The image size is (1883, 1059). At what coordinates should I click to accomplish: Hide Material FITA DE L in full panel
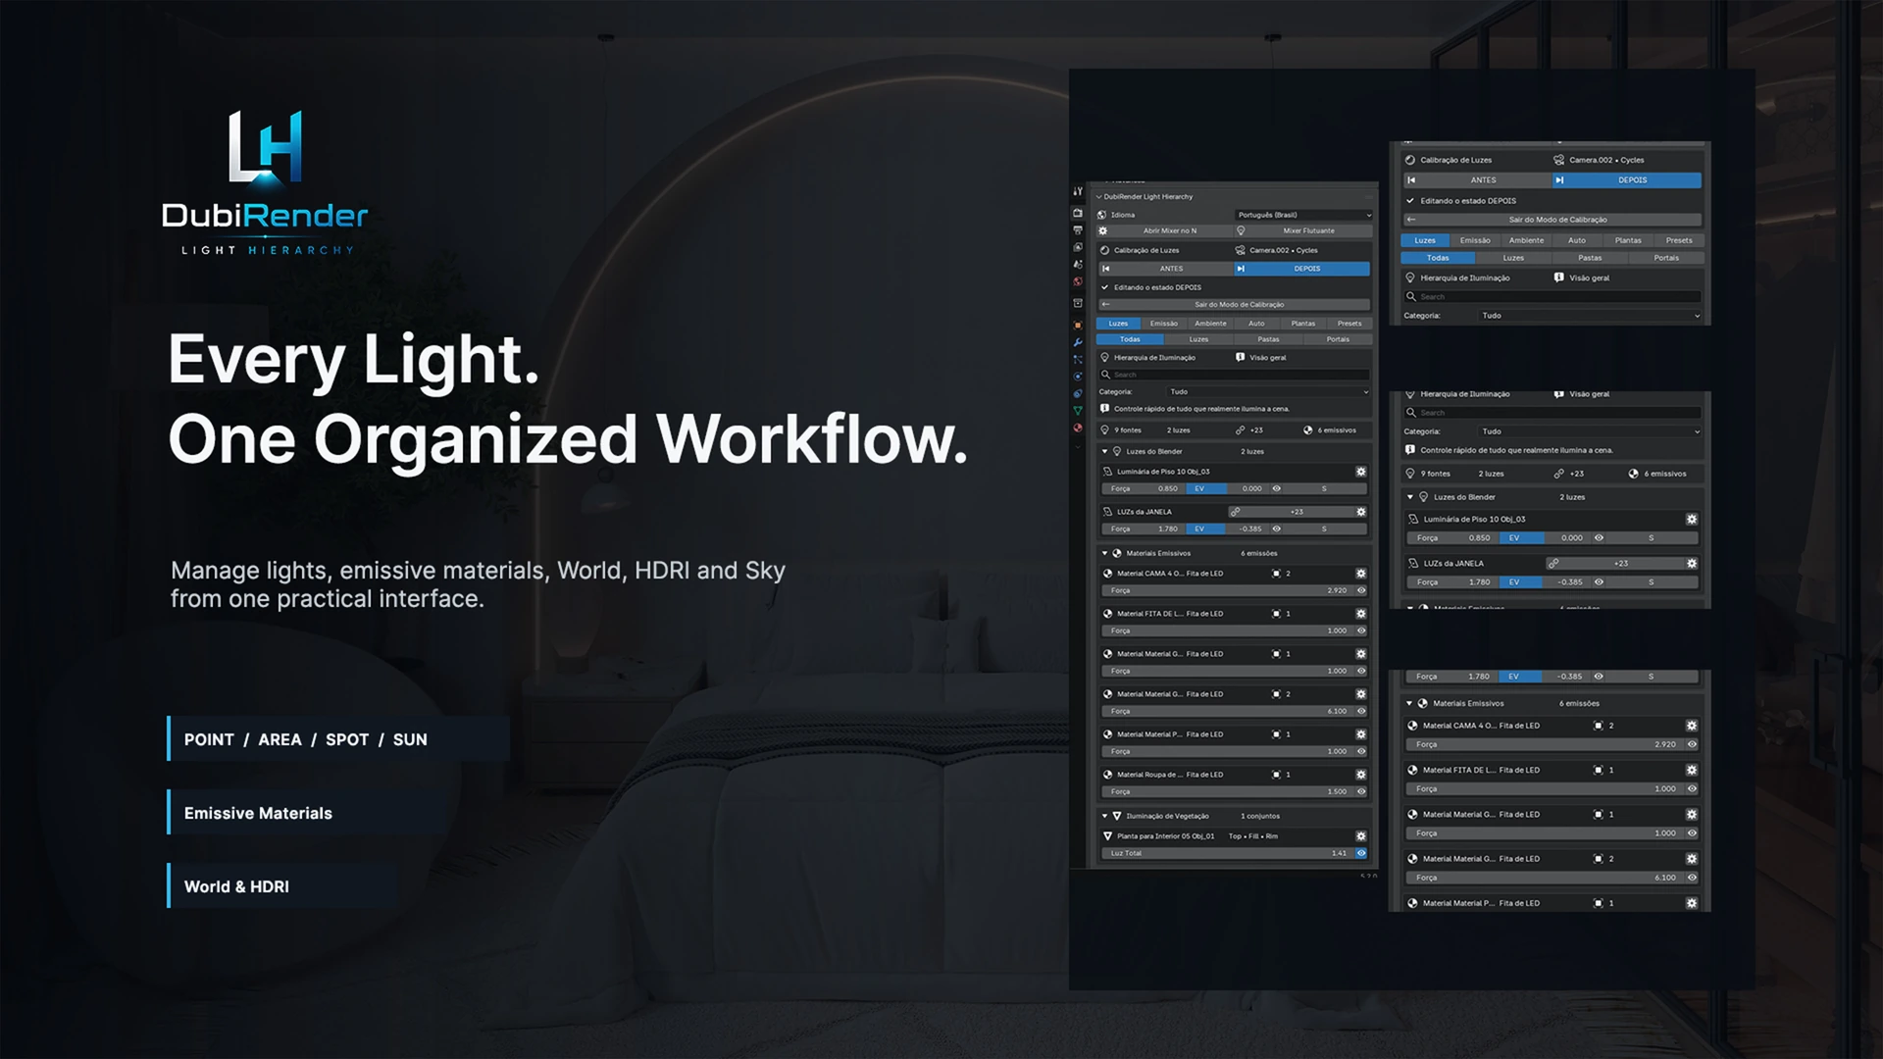pos(1361,630)
